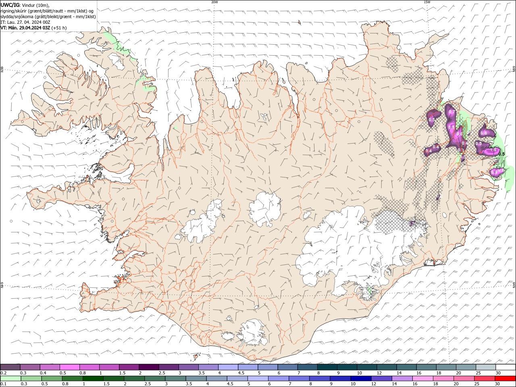Click the 0.8 value on the southeast pink patch
This screenshot has width=516, height=387.
pyautogui.click(x=501, y=170)
